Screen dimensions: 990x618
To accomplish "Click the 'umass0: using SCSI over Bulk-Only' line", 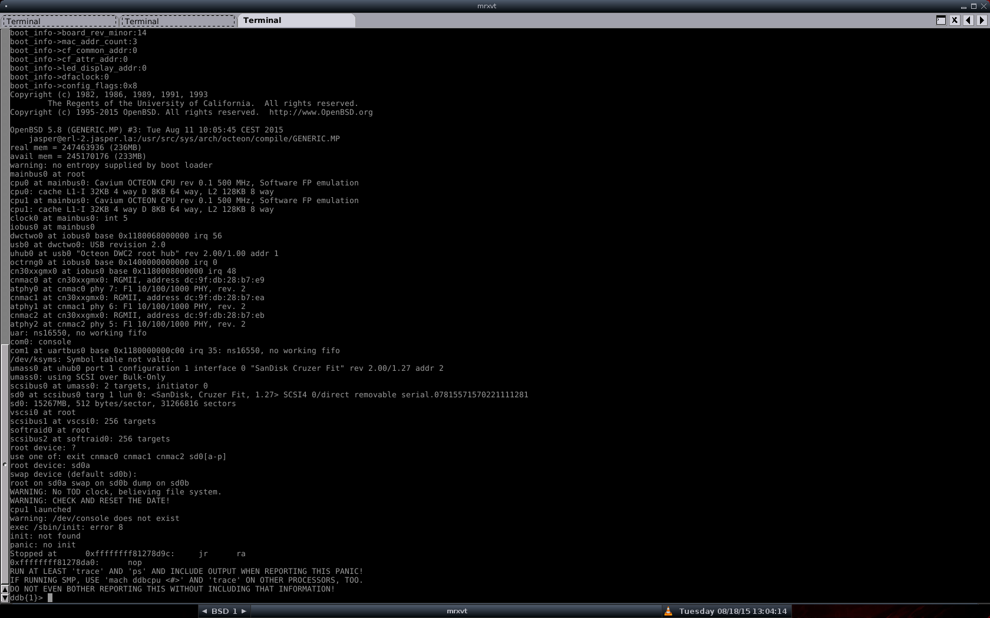I will [x=88, y=377].
